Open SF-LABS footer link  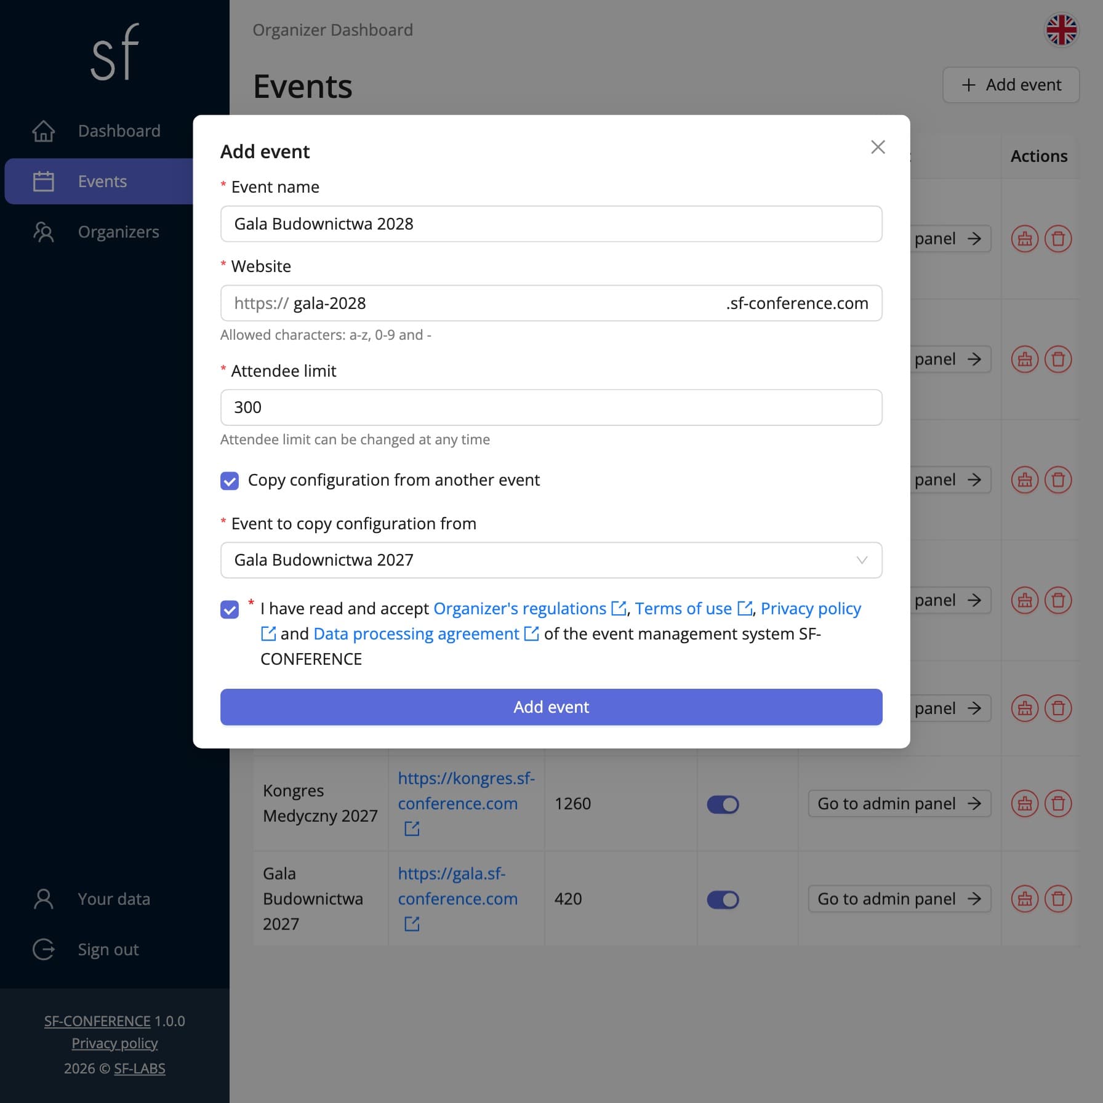coord(140,1069)
